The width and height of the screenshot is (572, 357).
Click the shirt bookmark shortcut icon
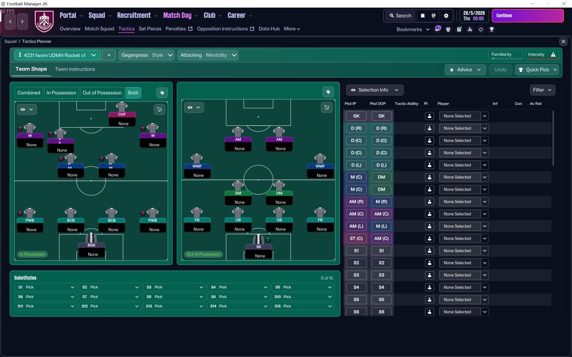[x=448, y=29]
